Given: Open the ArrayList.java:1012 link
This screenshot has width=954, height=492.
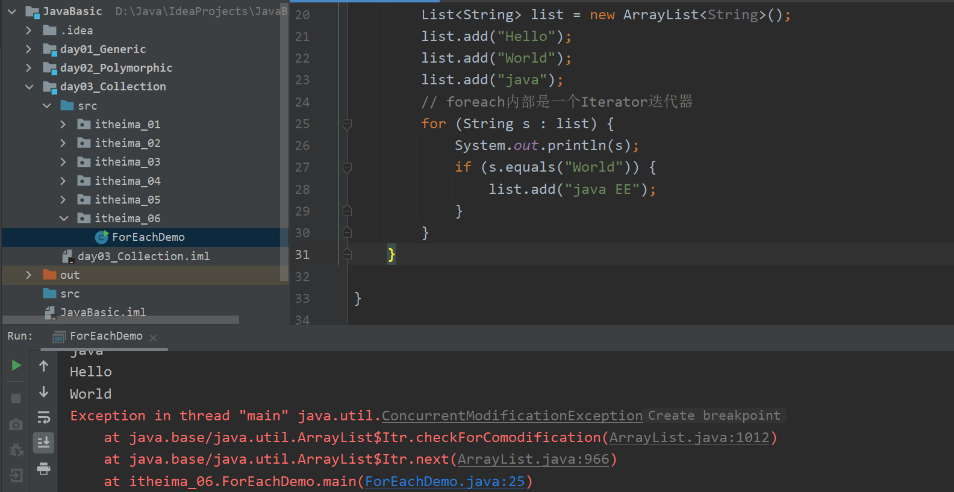Looking at the screenshot, I should 689,437.
